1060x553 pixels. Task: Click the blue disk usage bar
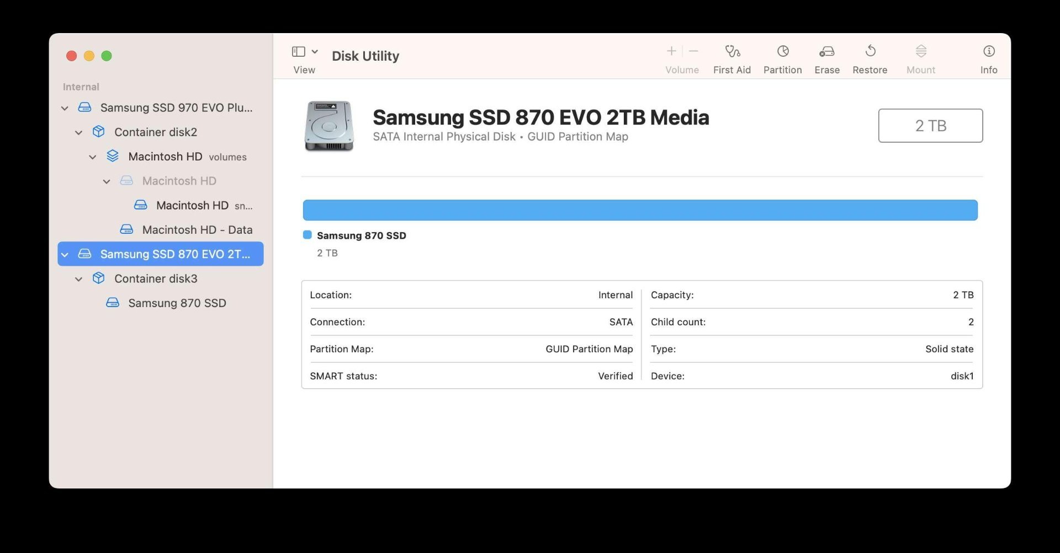point(640,210)
